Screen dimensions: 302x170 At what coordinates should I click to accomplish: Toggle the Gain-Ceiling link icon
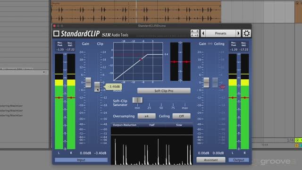coord(210,44)
